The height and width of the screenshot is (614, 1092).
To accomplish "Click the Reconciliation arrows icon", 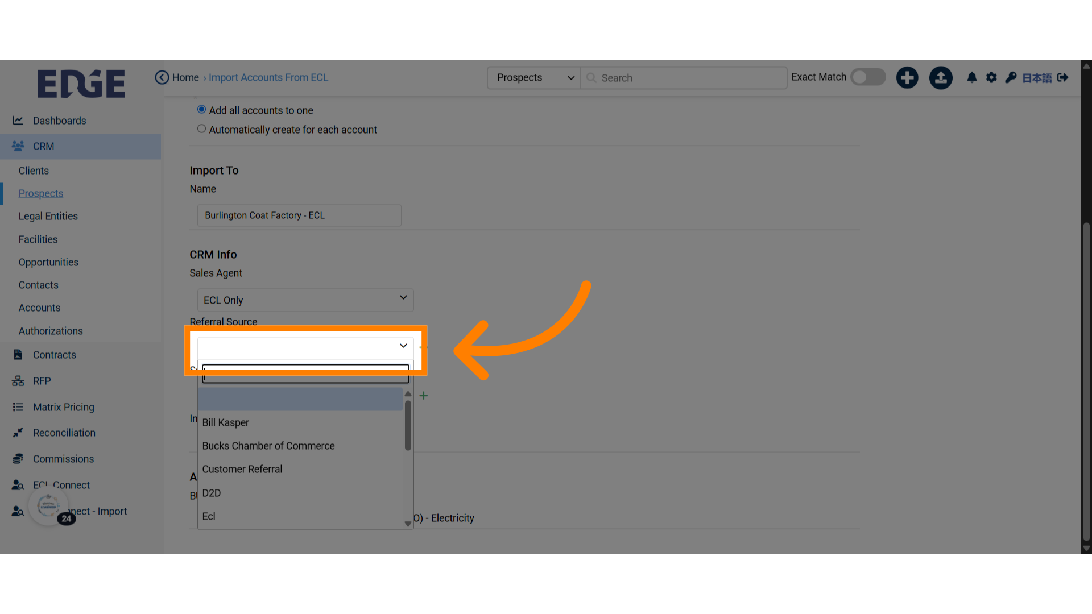I will click(18, 433).
